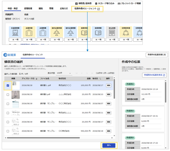Open the 支払依頼 building icon

112,32
